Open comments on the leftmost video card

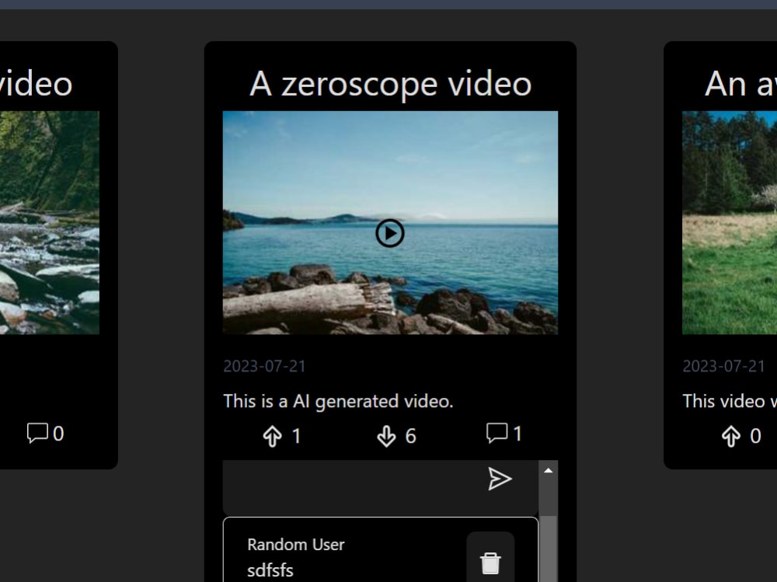coord(39,433)
